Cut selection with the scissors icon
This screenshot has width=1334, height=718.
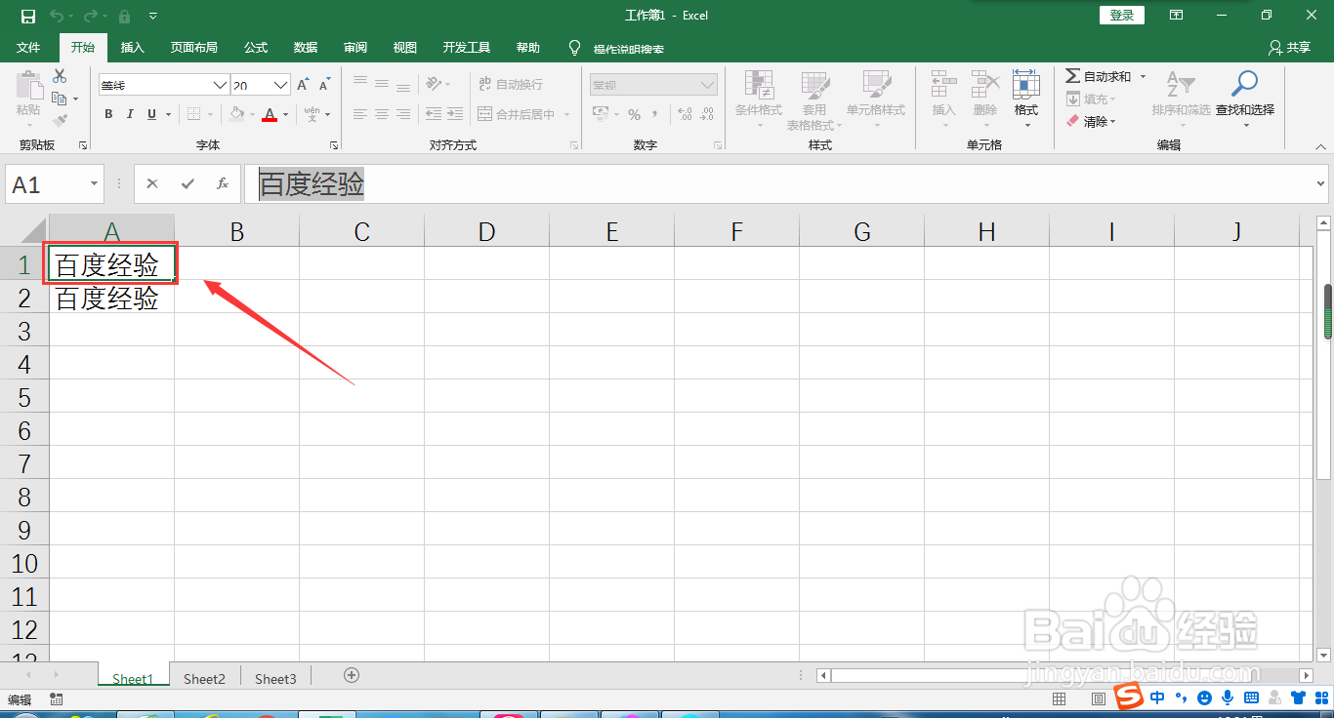point(60,76)
